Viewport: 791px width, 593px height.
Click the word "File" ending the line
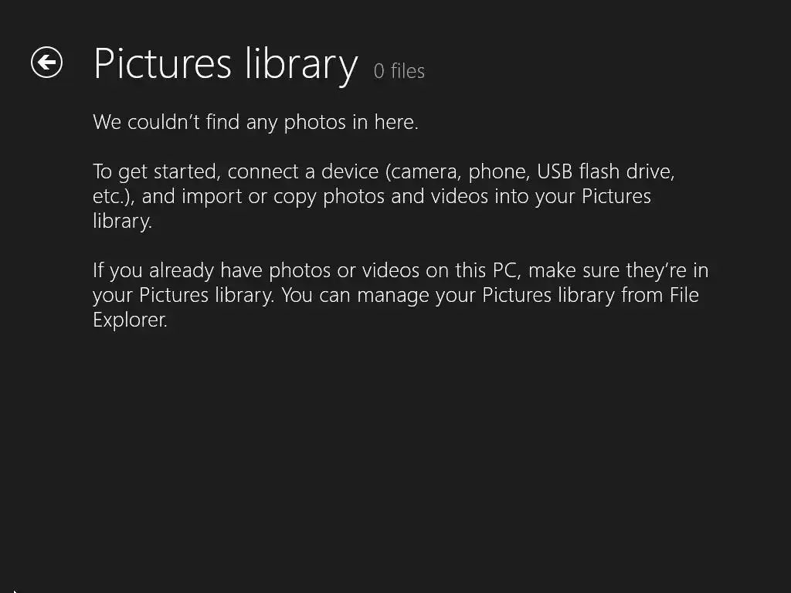[x=684, y=295]
